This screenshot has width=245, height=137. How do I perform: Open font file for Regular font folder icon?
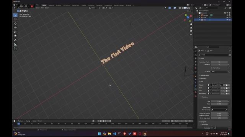227,85
